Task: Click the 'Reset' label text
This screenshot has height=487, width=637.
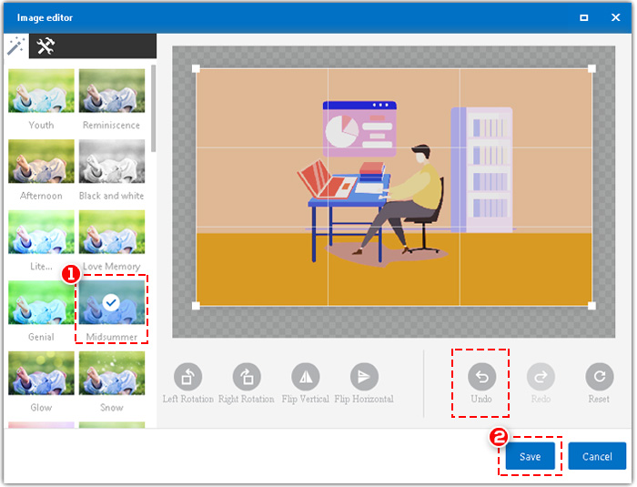Action: pos(599,400)
